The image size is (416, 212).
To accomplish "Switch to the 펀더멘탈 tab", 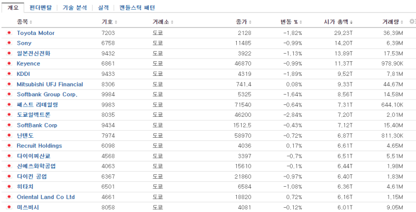I will [40, 8].
